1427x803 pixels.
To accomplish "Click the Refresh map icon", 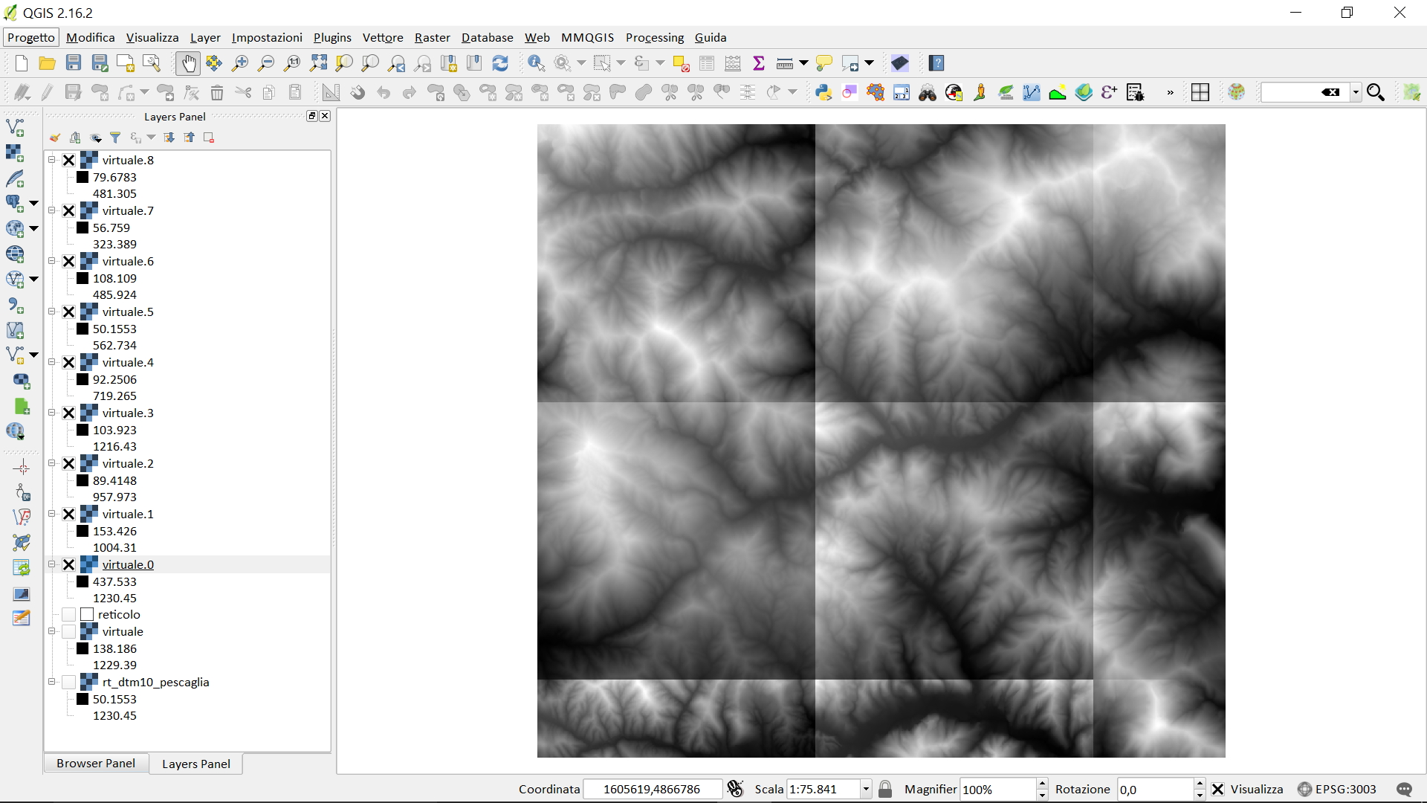I will [500, 64].
